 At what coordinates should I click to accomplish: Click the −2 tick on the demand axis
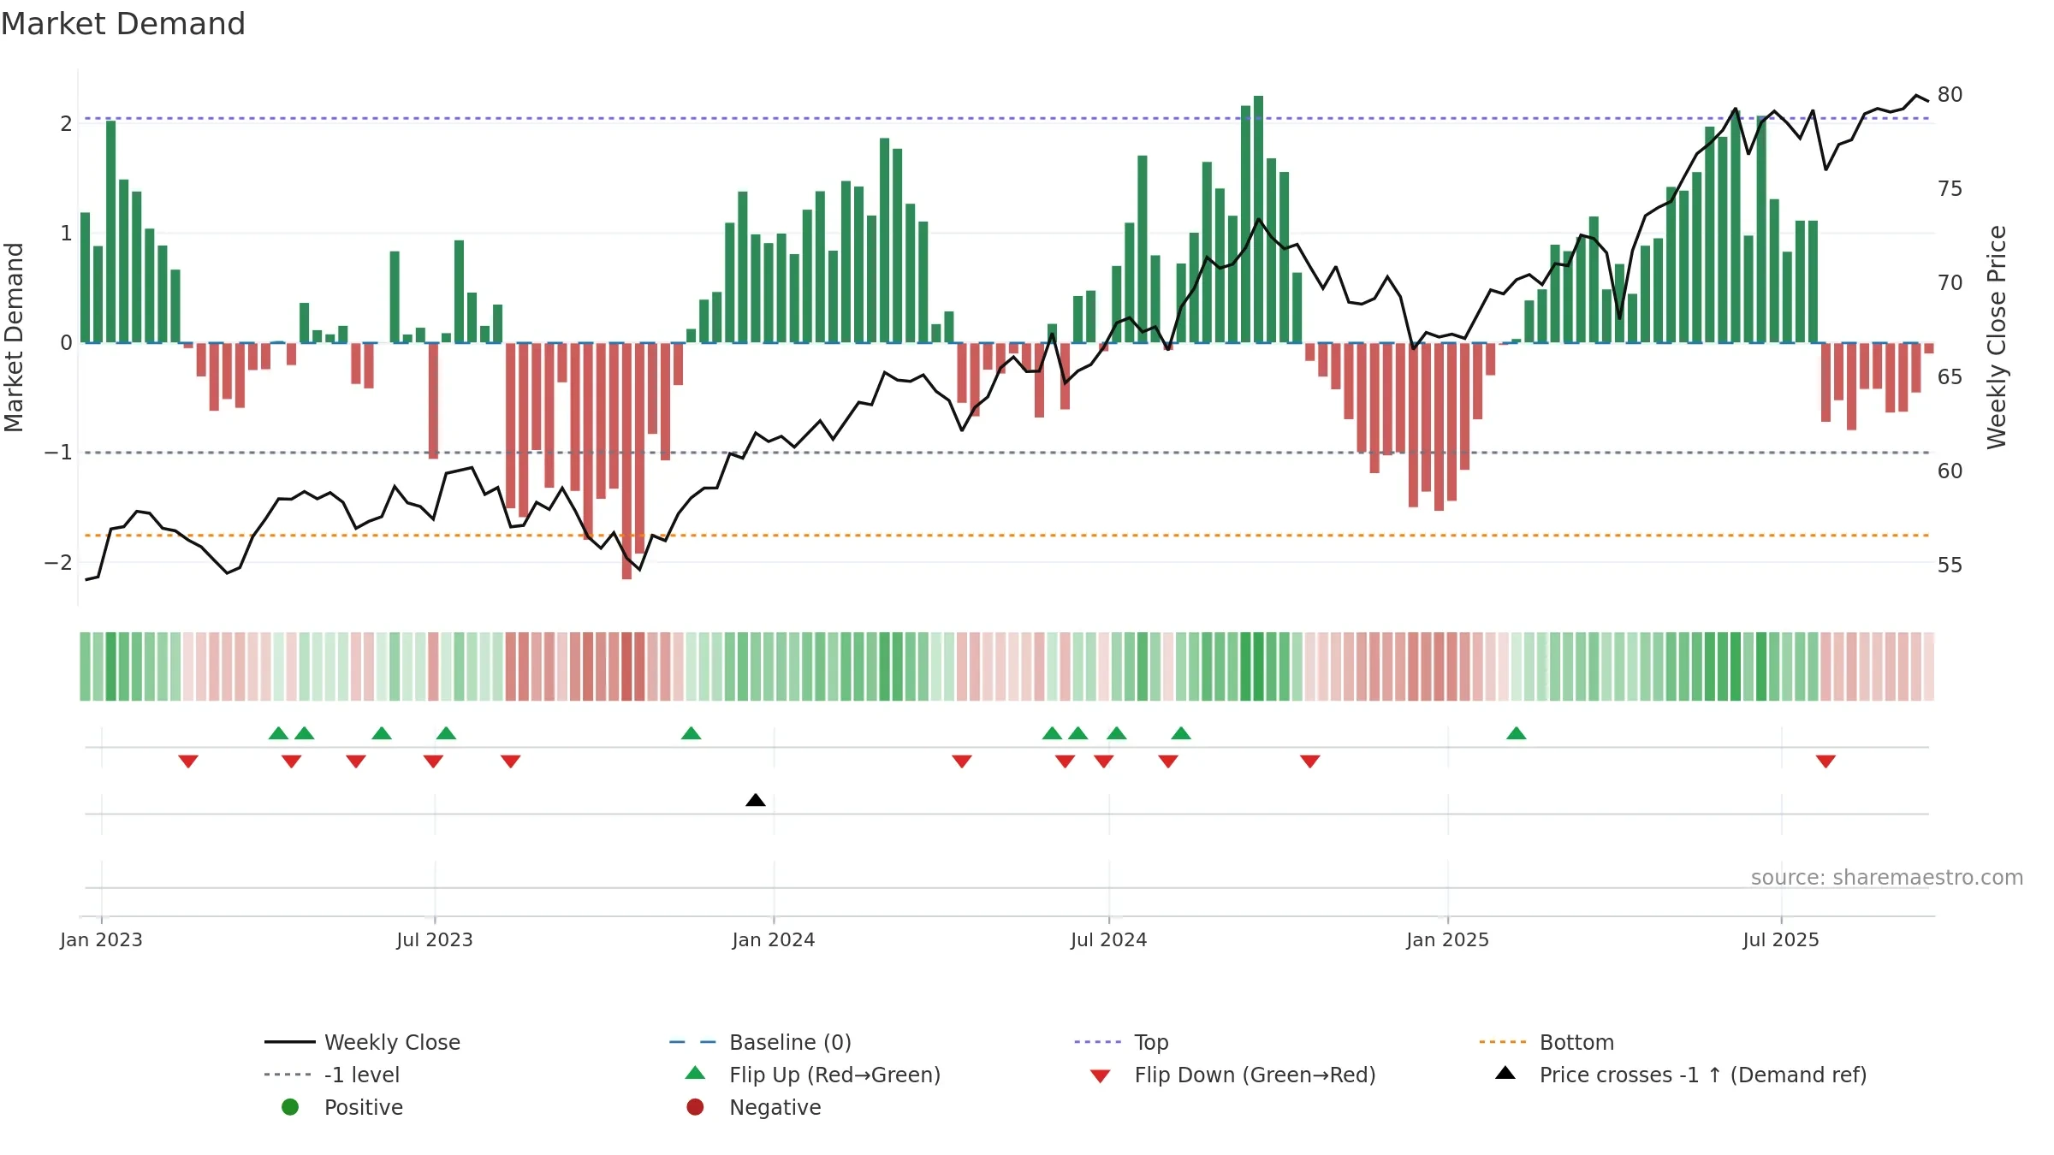[58, 563]
